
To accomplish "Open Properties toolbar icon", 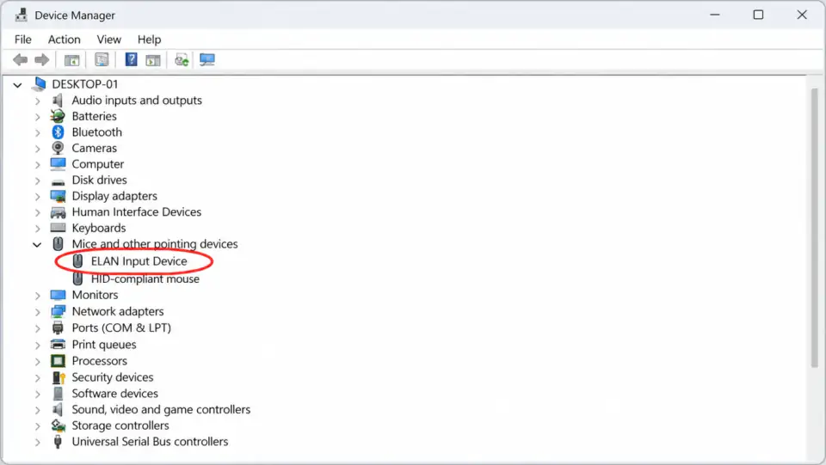I will [102, 60].
